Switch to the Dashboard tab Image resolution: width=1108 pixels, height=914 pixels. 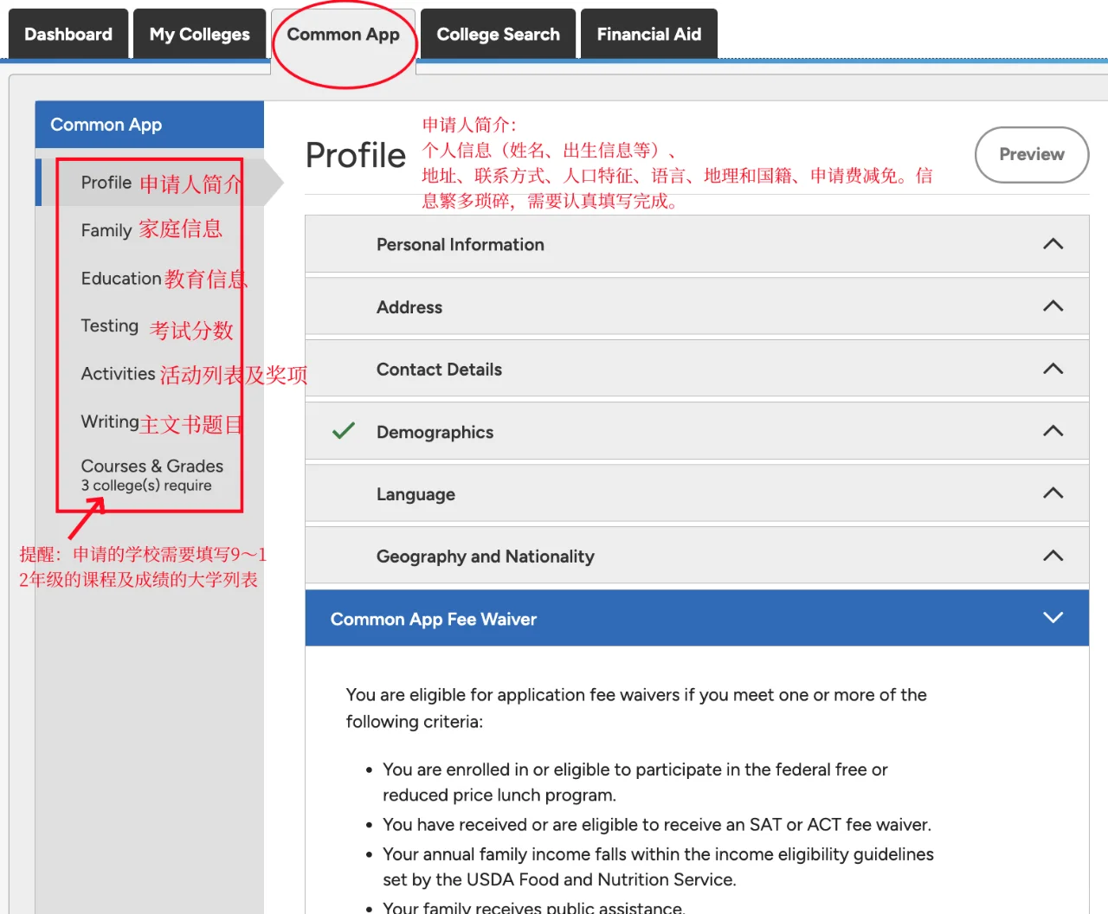coord(68,34)
